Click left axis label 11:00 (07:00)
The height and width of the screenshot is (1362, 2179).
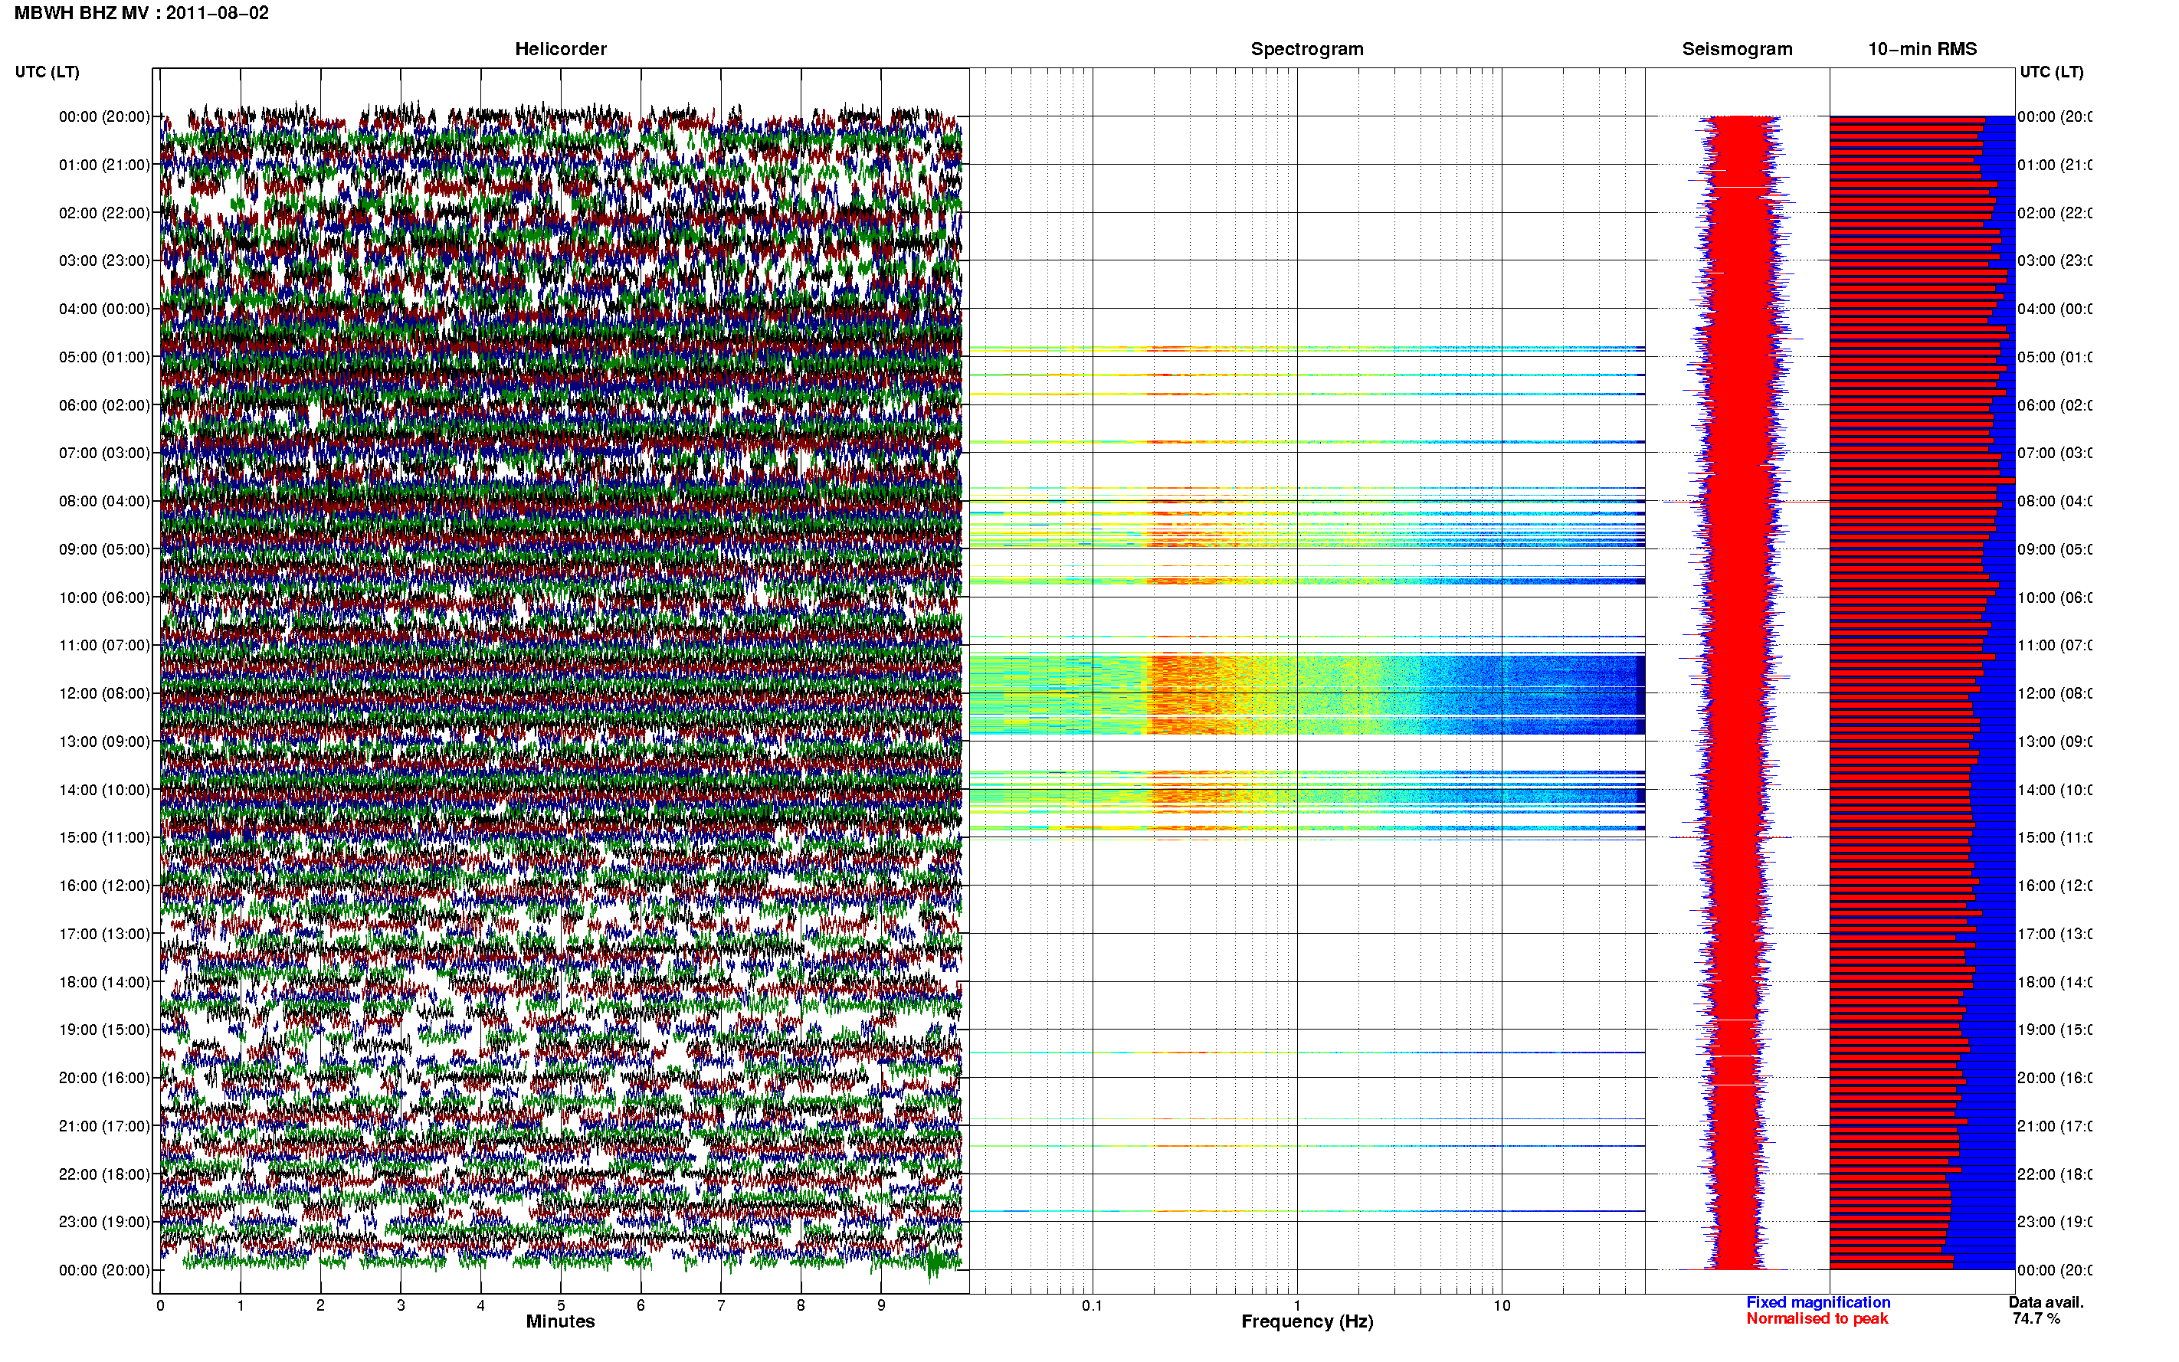tap(104, 645)
